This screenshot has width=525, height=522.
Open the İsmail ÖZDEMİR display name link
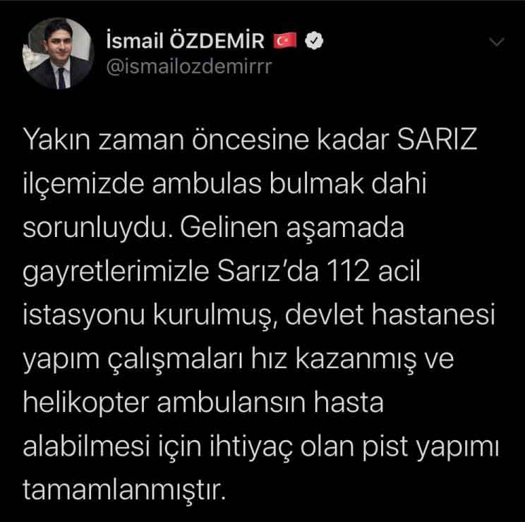click(186, 41)
